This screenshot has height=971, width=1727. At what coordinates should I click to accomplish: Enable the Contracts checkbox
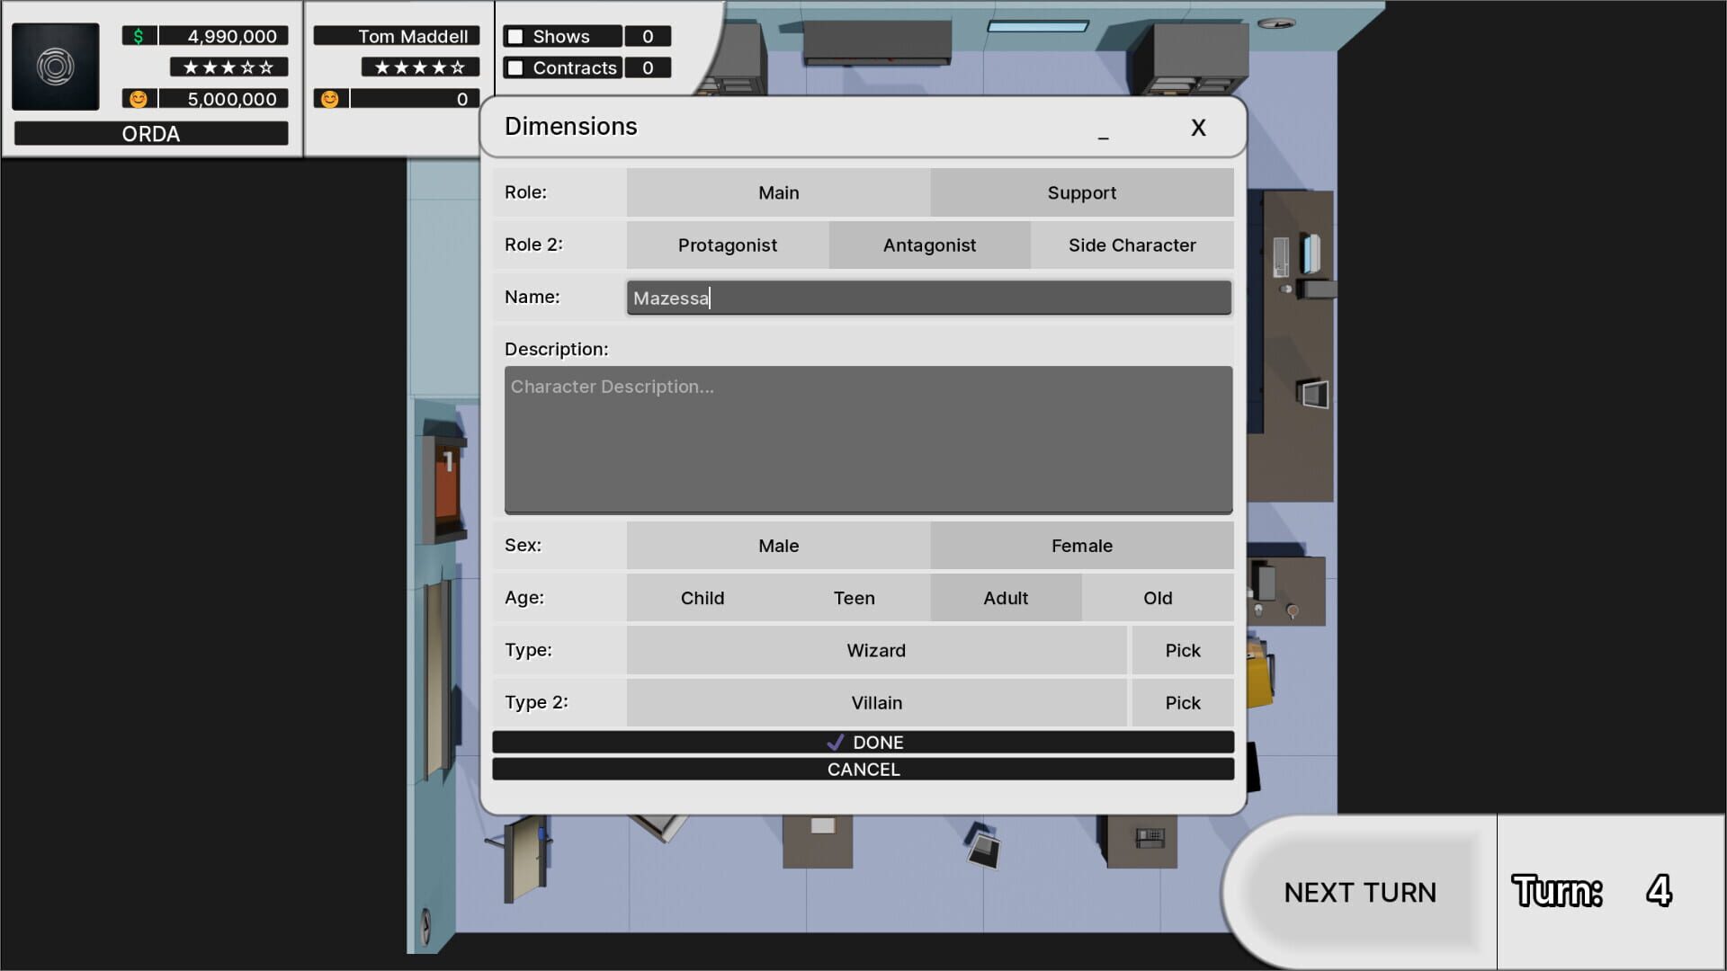[515, 67]
